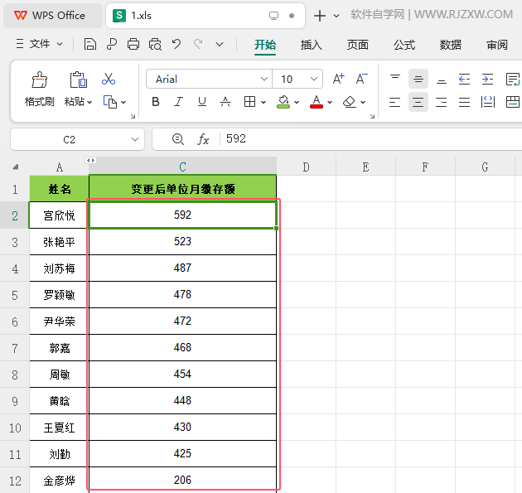
Task: Click the Increase Indent icon
Action: click(x=488, y=80)
